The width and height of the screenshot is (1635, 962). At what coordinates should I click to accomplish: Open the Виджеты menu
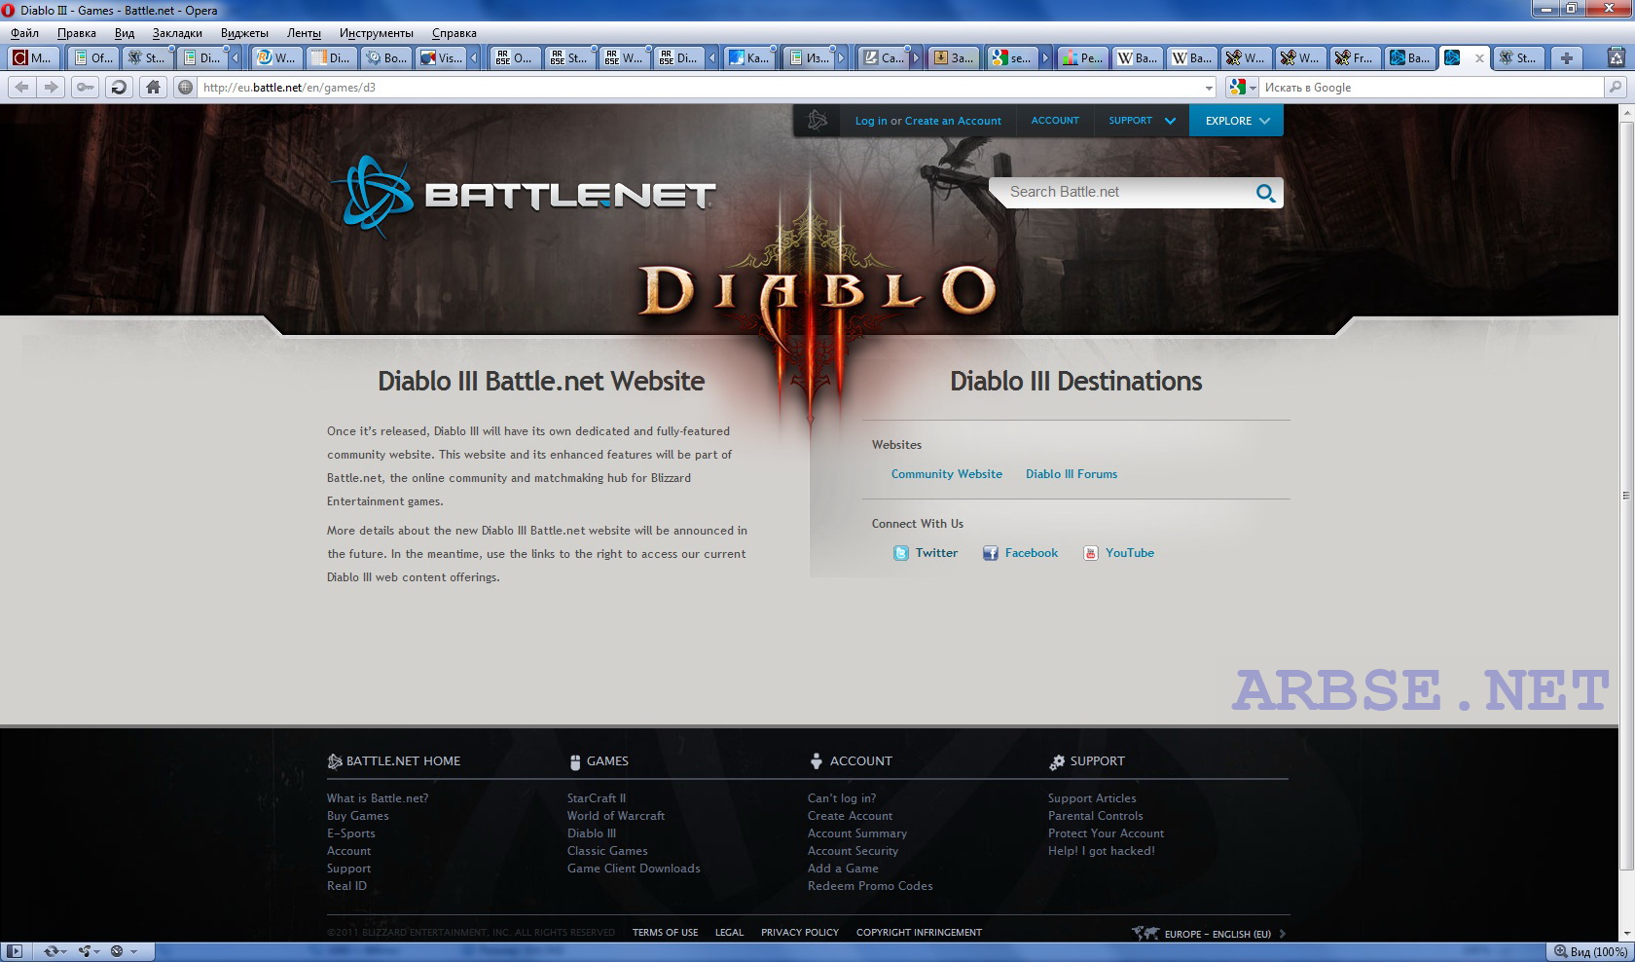coord(244,33)
